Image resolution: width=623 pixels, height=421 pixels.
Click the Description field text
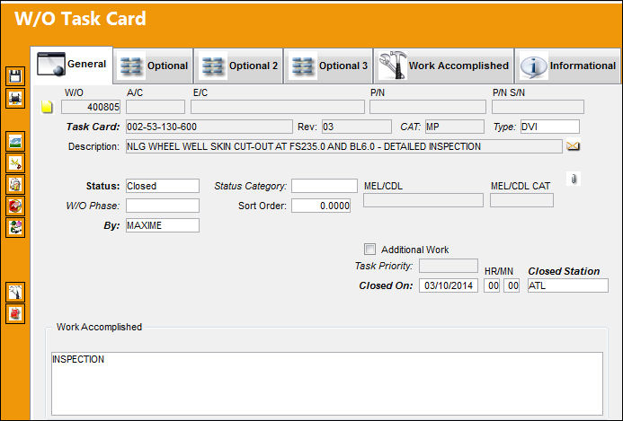(344, 146)
